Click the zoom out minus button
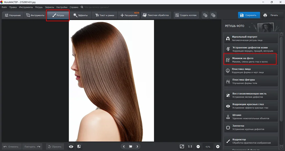285x151 pixels. [x=198, y=147]
